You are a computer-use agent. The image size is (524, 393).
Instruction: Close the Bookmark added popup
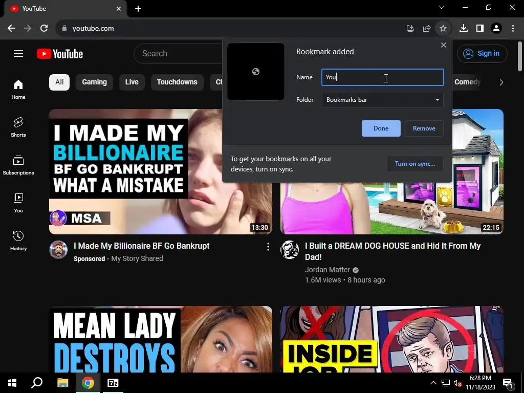tap(444, 45)
